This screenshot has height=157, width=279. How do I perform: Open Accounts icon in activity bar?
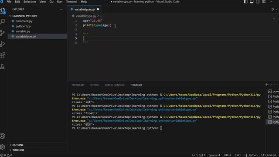tap(3, 136)
